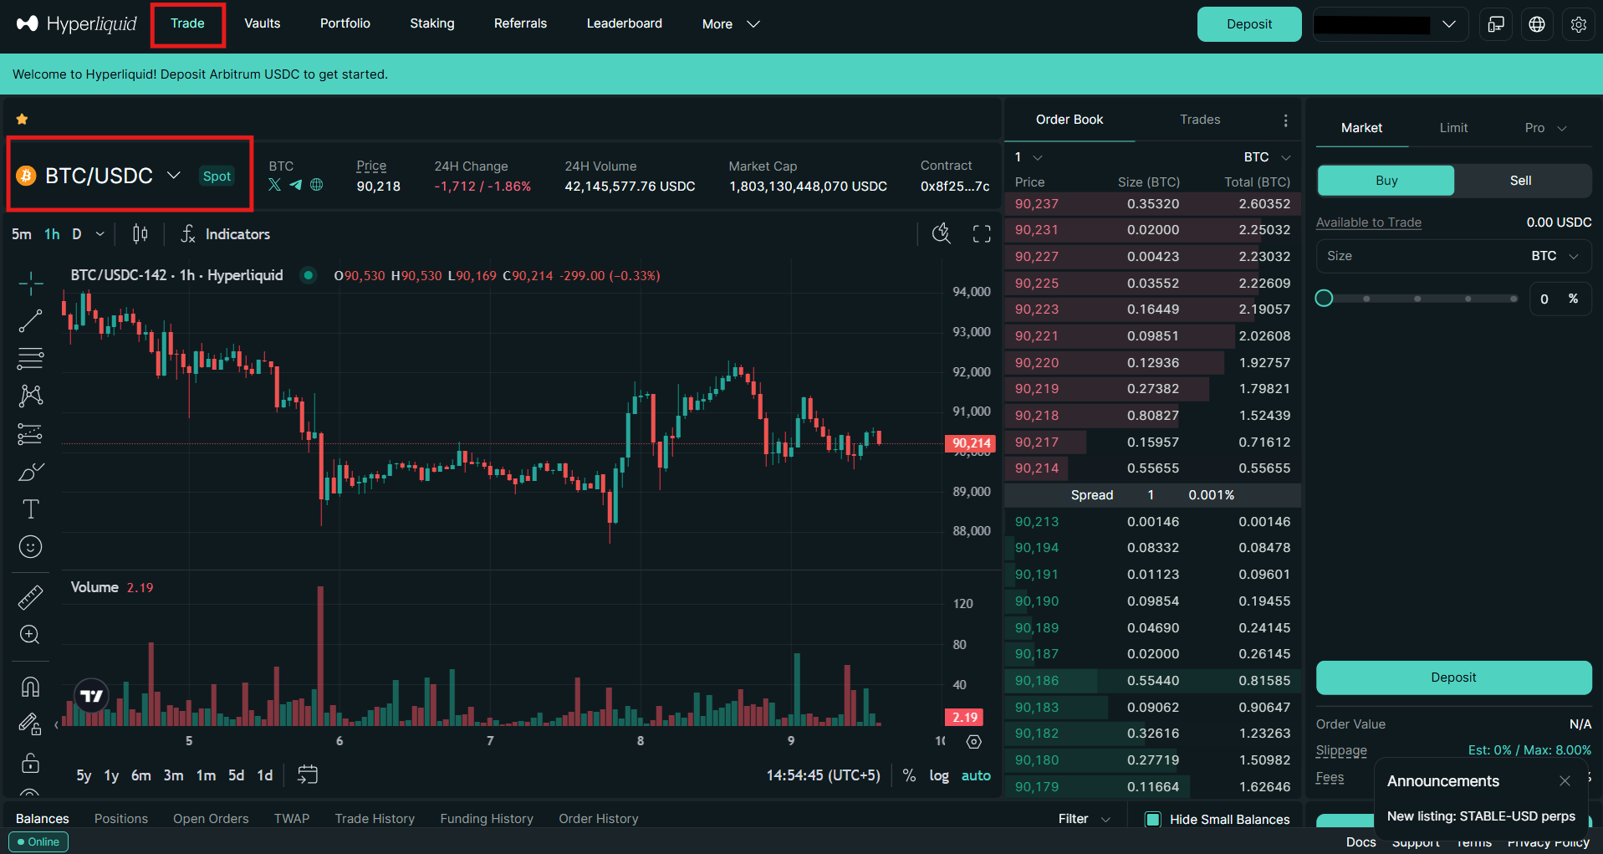Open the Docs link
The image size is (1603, 854).
pos(1360,841)
